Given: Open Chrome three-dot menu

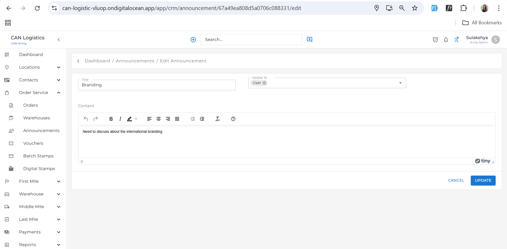Looking at the screenshot, I should pyautogui.click(x=499, y=8).
